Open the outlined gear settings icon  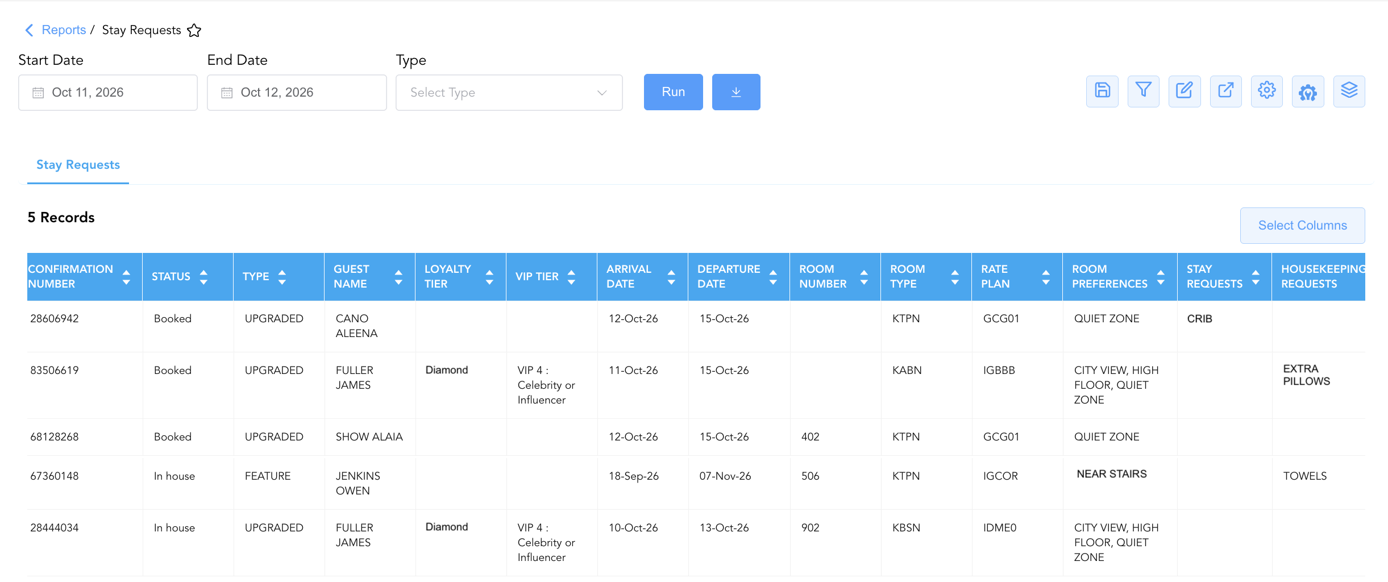point(1267,91)
